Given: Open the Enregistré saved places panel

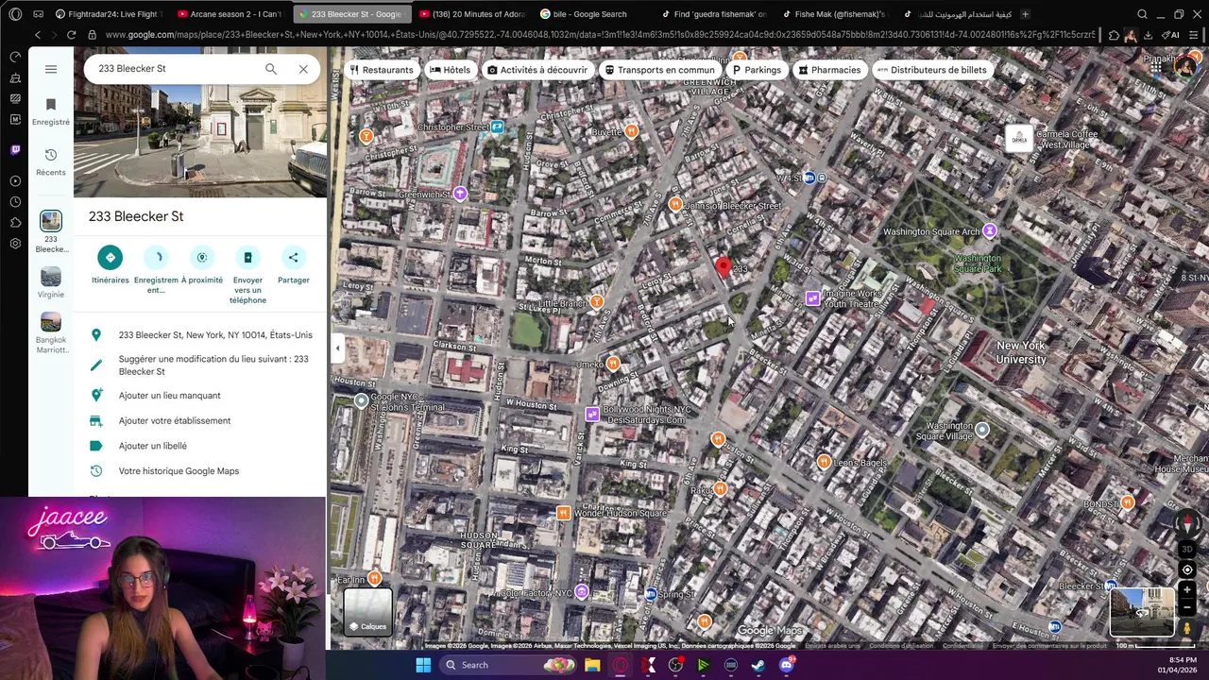Looking at the screenshot, I should [51, 110].
